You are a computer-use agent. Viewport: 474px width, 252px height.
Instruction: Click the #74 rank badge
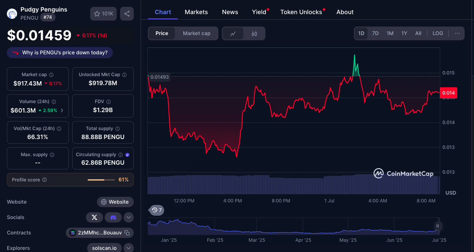click(x=47, y=17)
